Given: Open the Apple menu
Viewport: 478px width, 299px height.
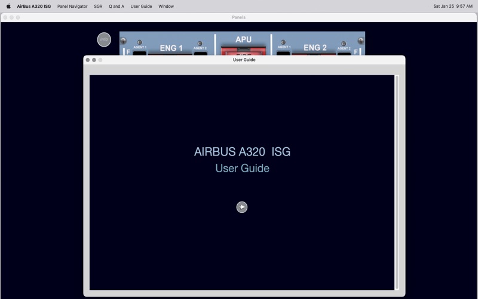Looking at the screenshot, I should (x=8, y=6).
